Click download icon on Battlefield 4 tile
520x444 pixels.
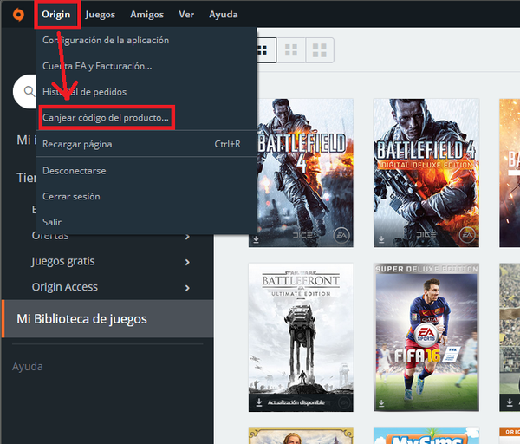click(x=256, y=239)
